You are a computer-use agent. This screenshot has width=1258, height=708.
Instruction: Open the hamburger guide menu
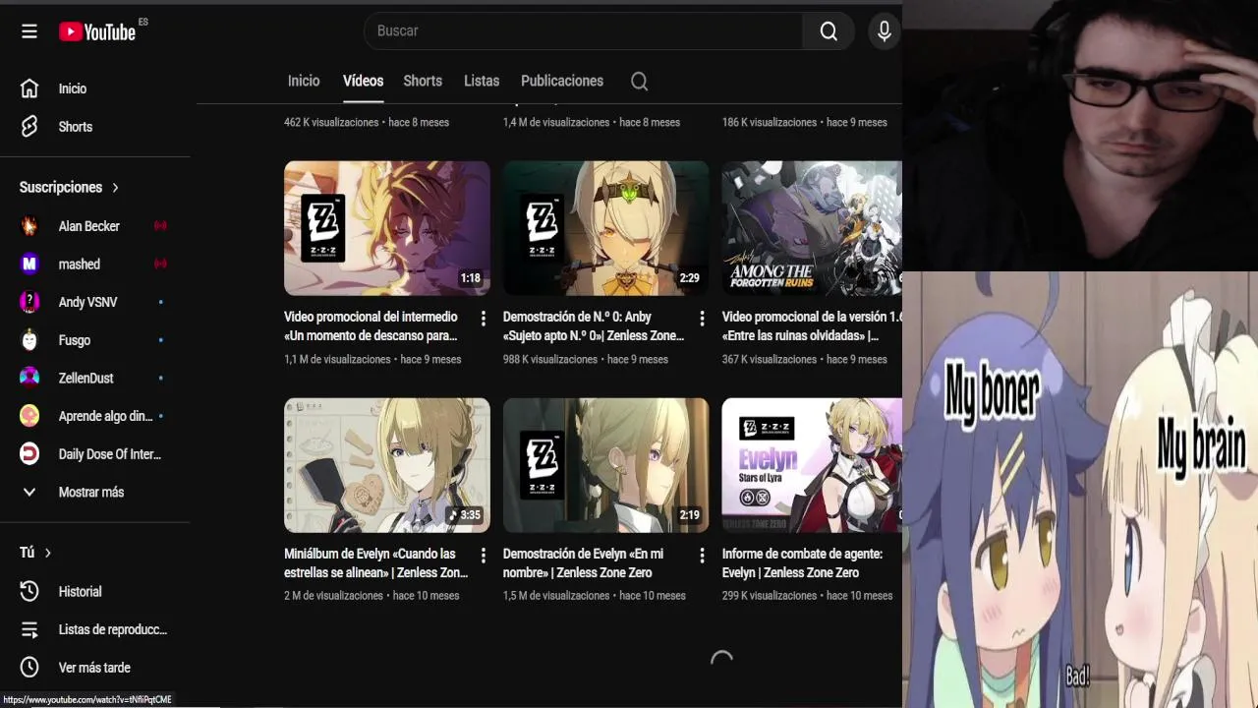(29, 31)
